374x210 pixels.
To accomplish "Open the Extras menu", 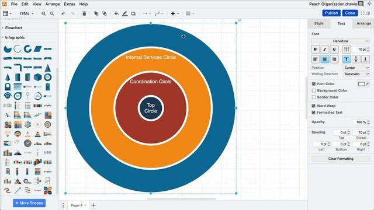I will coord(70,4).
